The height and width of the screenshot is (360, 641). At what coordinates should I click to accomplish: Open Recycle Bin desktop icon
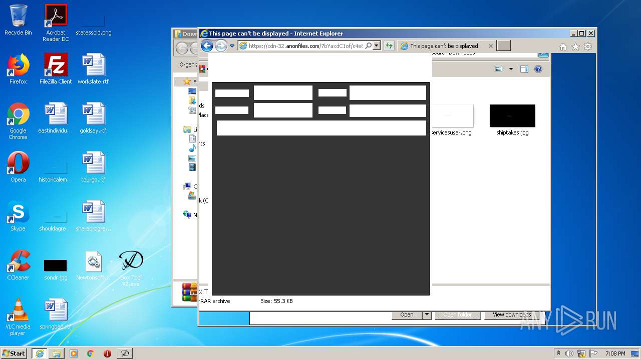tap(18, 20)
